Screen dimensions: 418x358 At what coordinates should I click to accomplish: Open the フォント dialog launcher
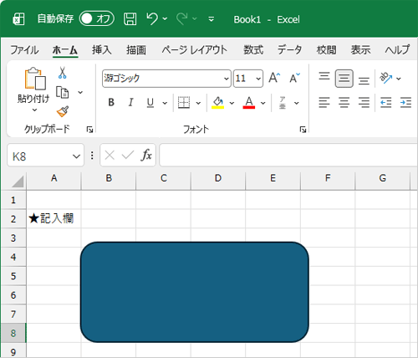click(x=303, y=129)
